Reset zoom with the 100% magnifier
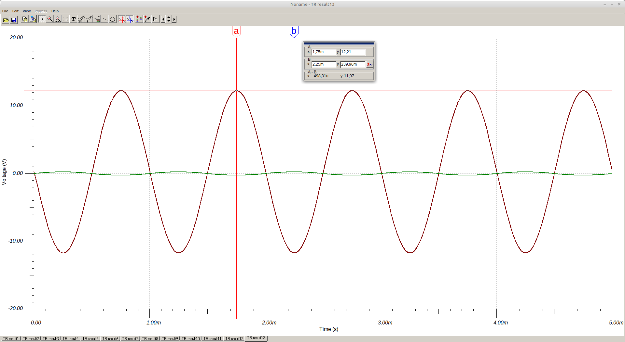Viewport: 625px width, 342px height. tap(58, 19)
